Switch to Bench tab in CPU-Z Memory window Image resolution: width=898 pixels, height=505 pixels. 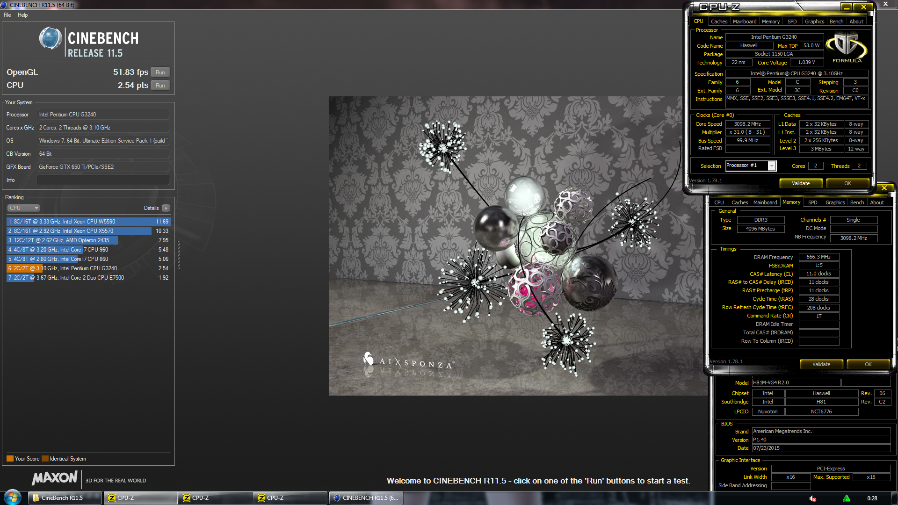(857, 202)
